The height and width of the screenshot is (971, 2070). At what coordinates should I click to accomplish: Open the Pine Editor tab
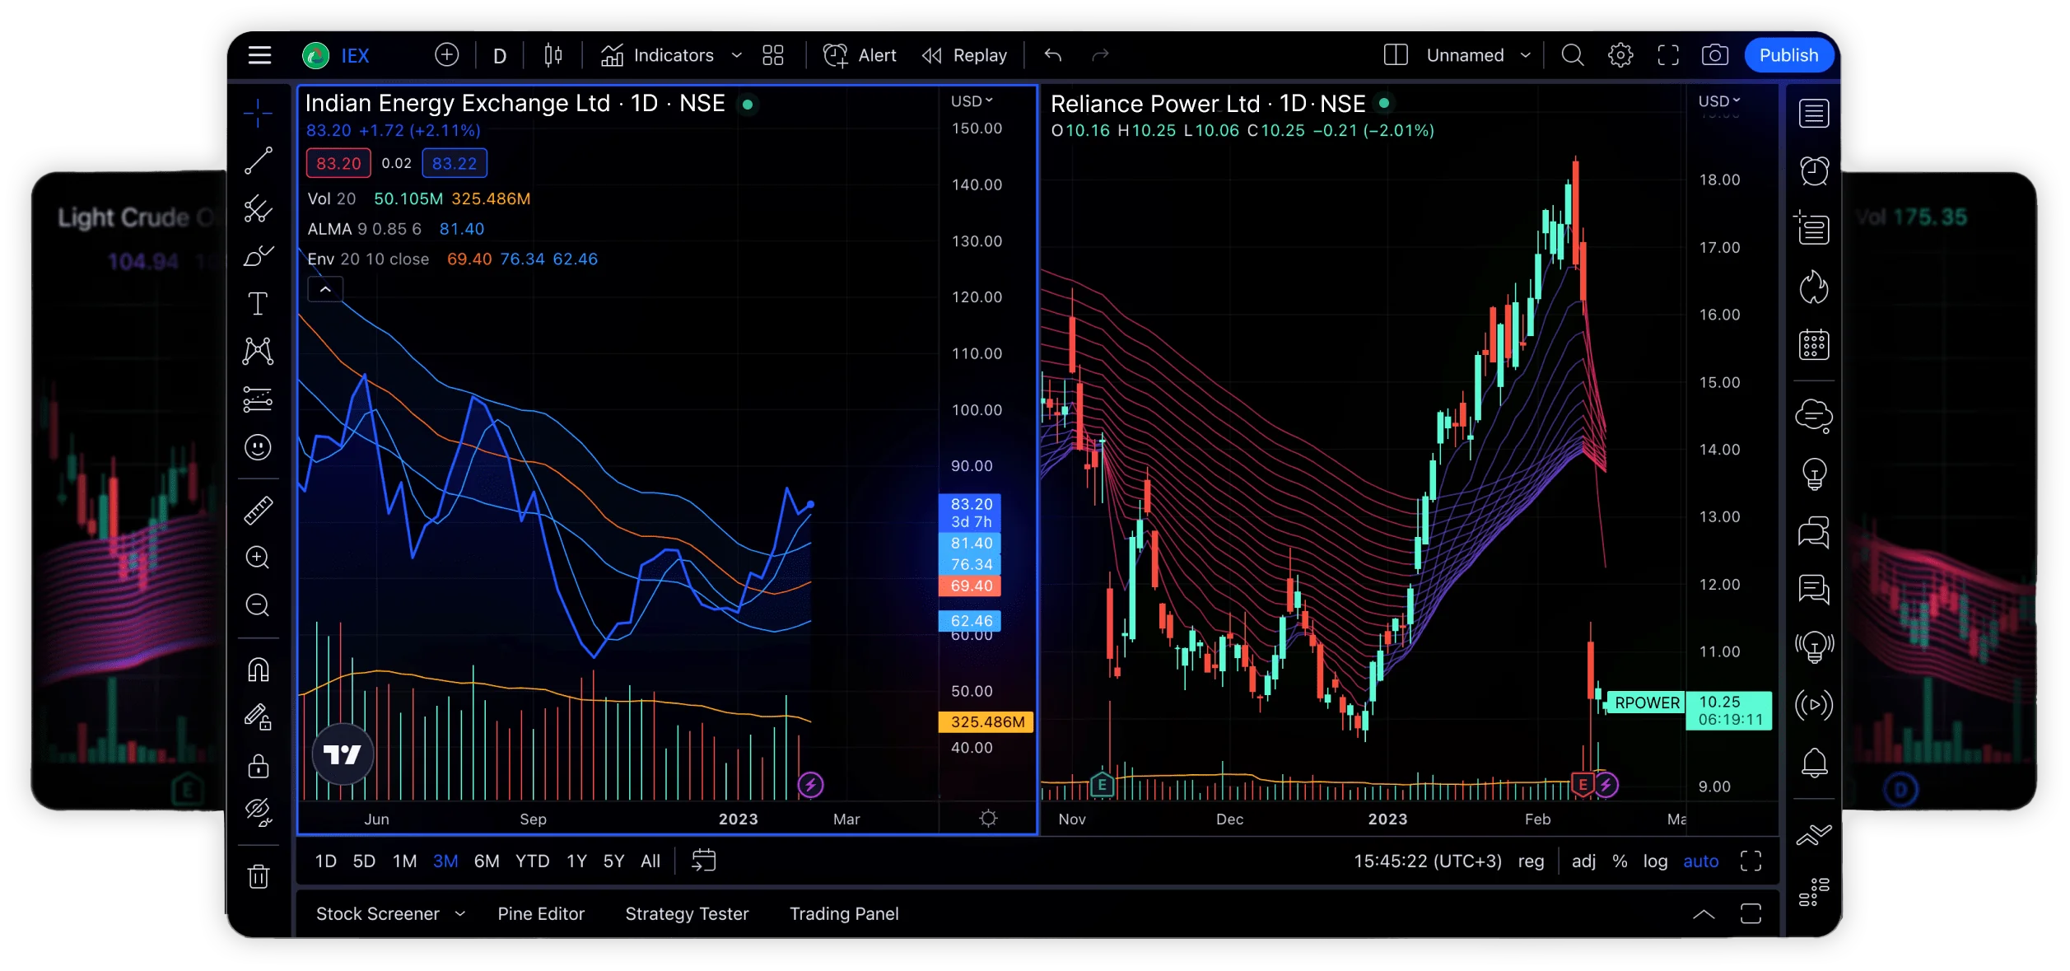pyautogui.click(x=541, y=913)
